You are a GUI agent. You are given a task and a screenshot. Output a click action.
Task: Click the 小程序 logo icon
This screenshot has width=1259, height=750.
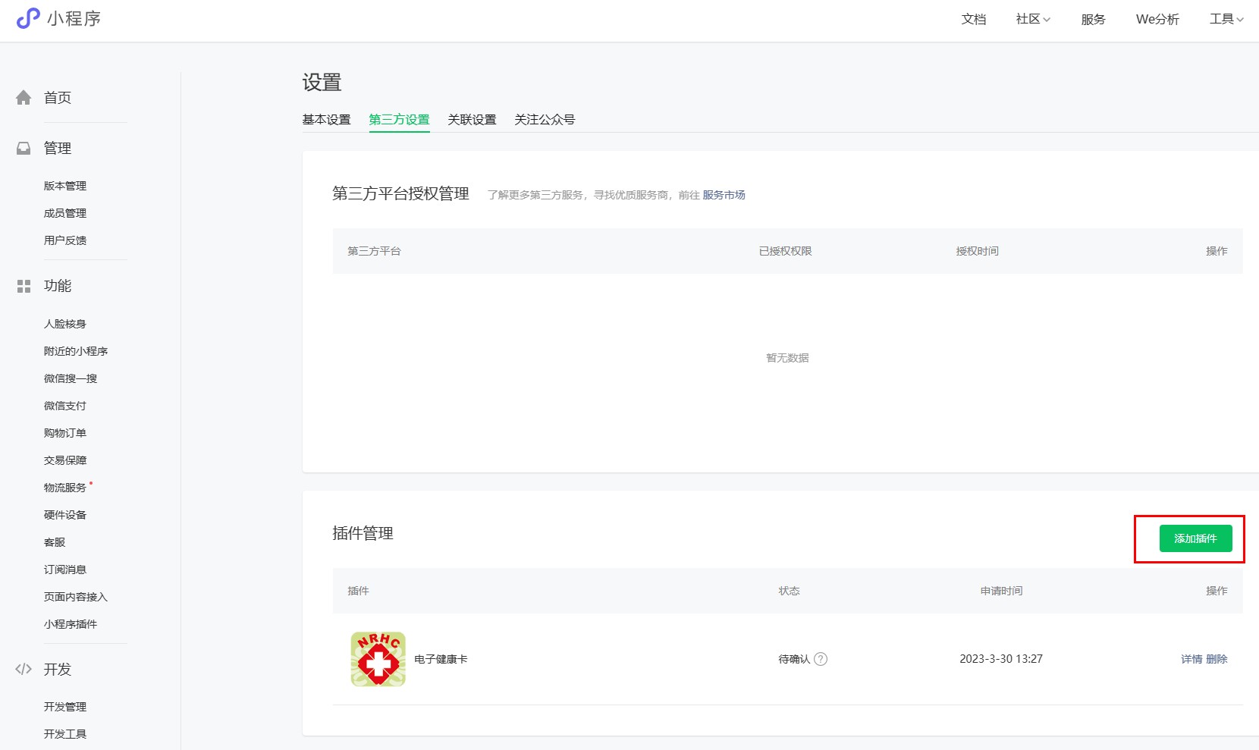click(x=28, y=18)
